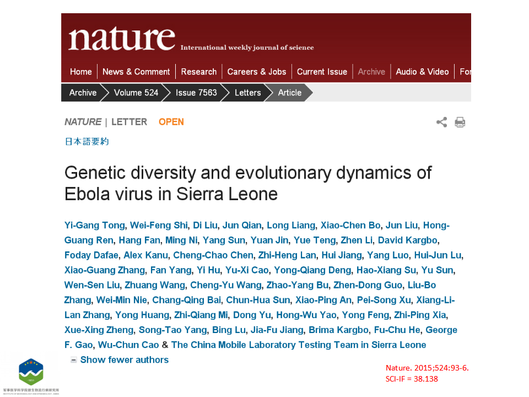Viewport: 529px width, 397px height.
Task: Open the Japanese summary link
Action: [87, 142]
